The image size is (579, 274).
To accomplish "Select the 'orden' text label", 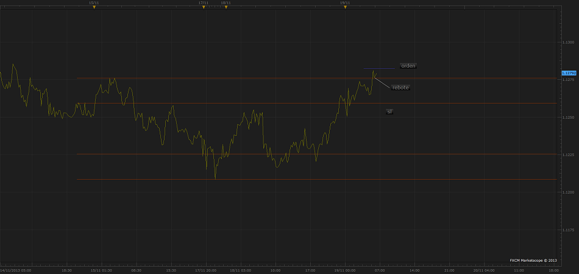I will tap(408, 66).
